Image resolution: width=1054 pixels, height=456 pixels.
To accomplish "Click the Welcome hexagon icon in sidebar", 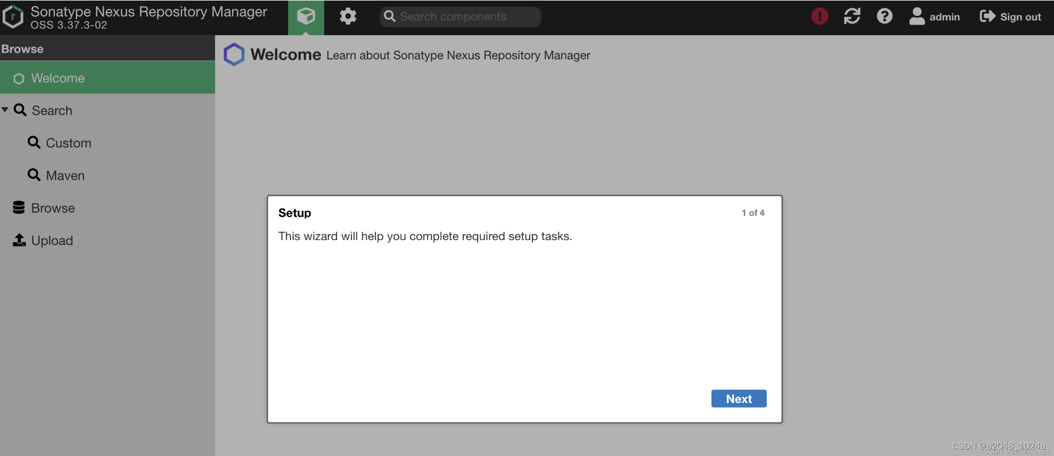I will (19, 79).
